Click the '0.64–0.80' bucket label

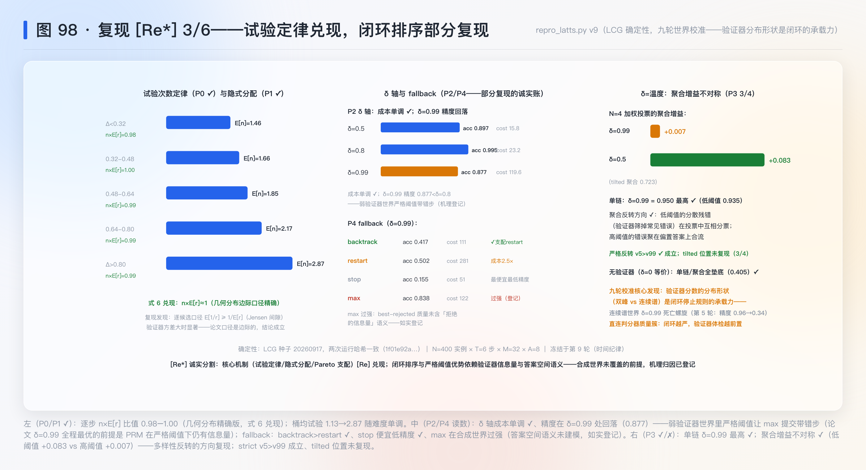120,229
